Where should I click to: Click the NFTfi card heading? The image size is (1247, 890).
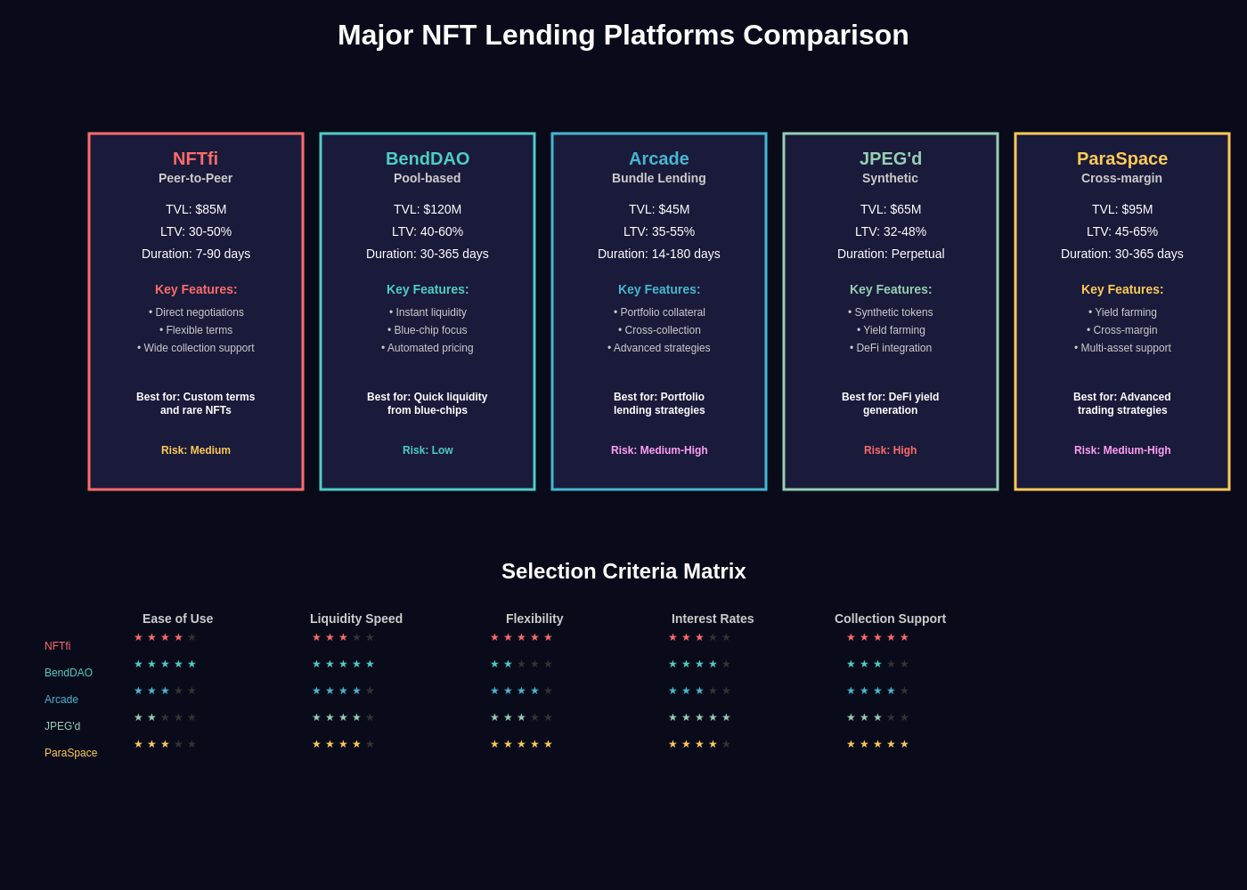point(195,158)
